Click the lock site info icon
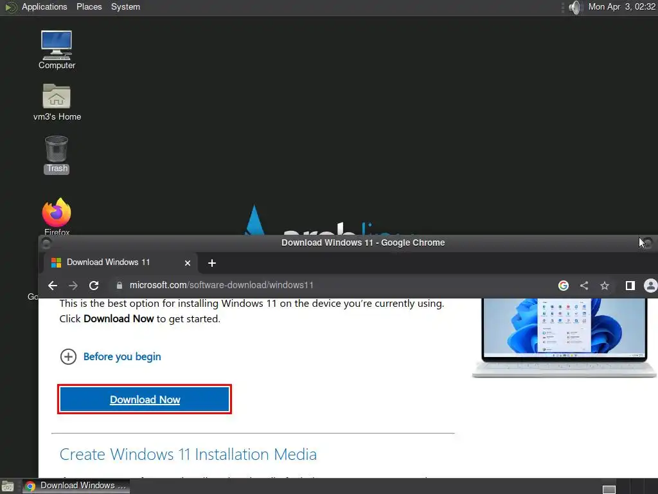658x494 pixels. pos(119,285)
